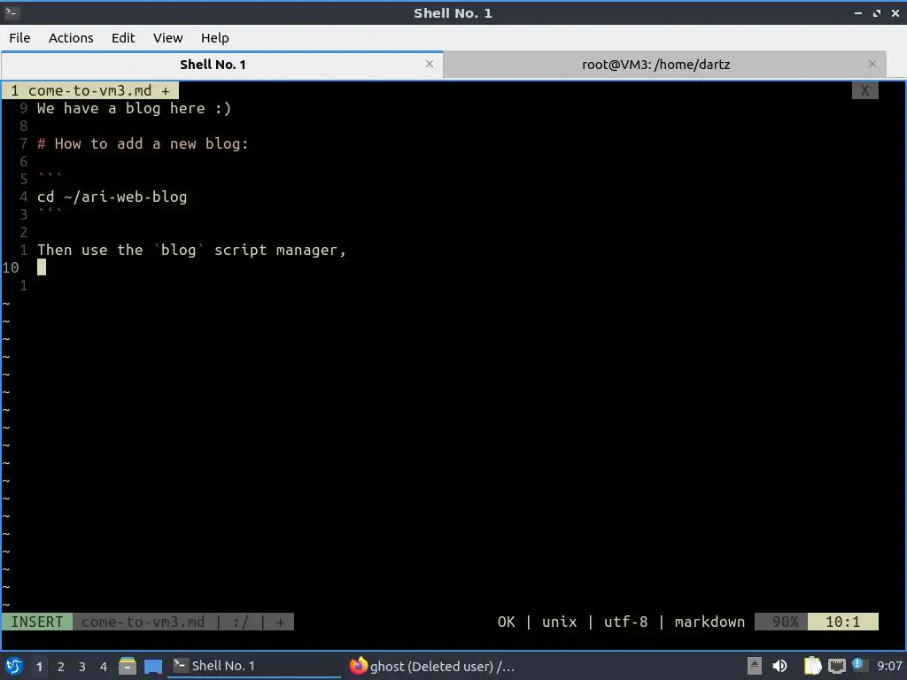
Task: Open the Firefox ghost window in taskbar
Action: 432,666
